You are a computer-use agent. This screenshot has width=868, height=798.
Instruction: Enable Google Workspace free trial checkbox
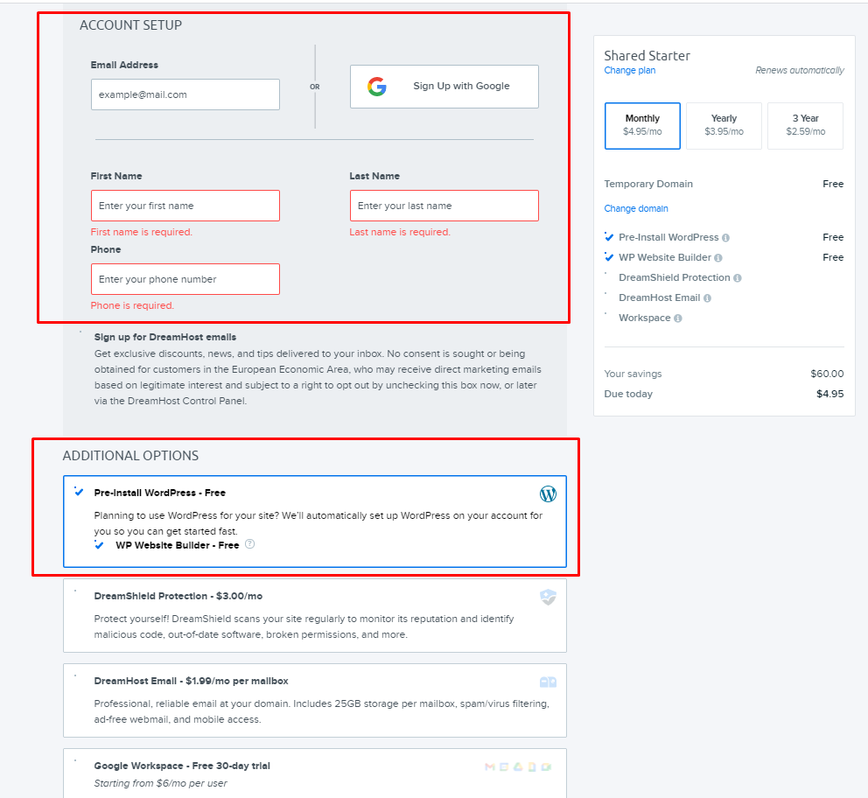point(75,760)
